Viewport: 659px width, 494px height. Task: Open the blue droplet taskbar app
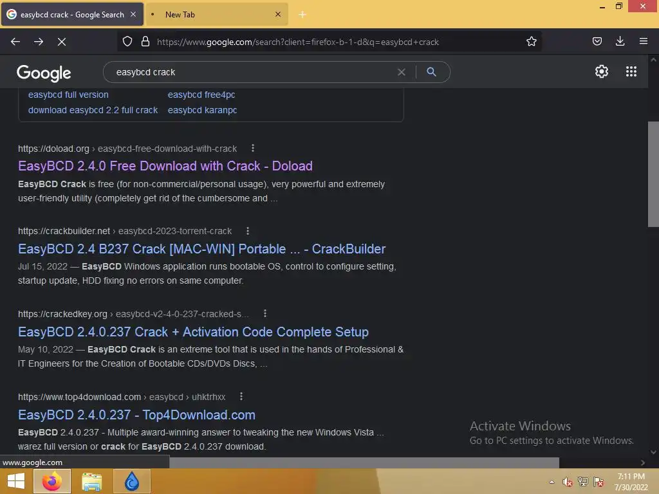132,481
